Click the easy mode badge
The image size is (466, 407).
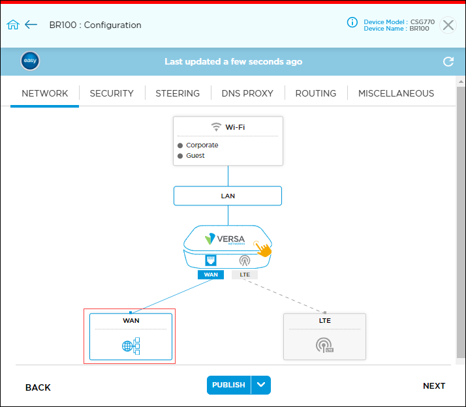[30, 61]
